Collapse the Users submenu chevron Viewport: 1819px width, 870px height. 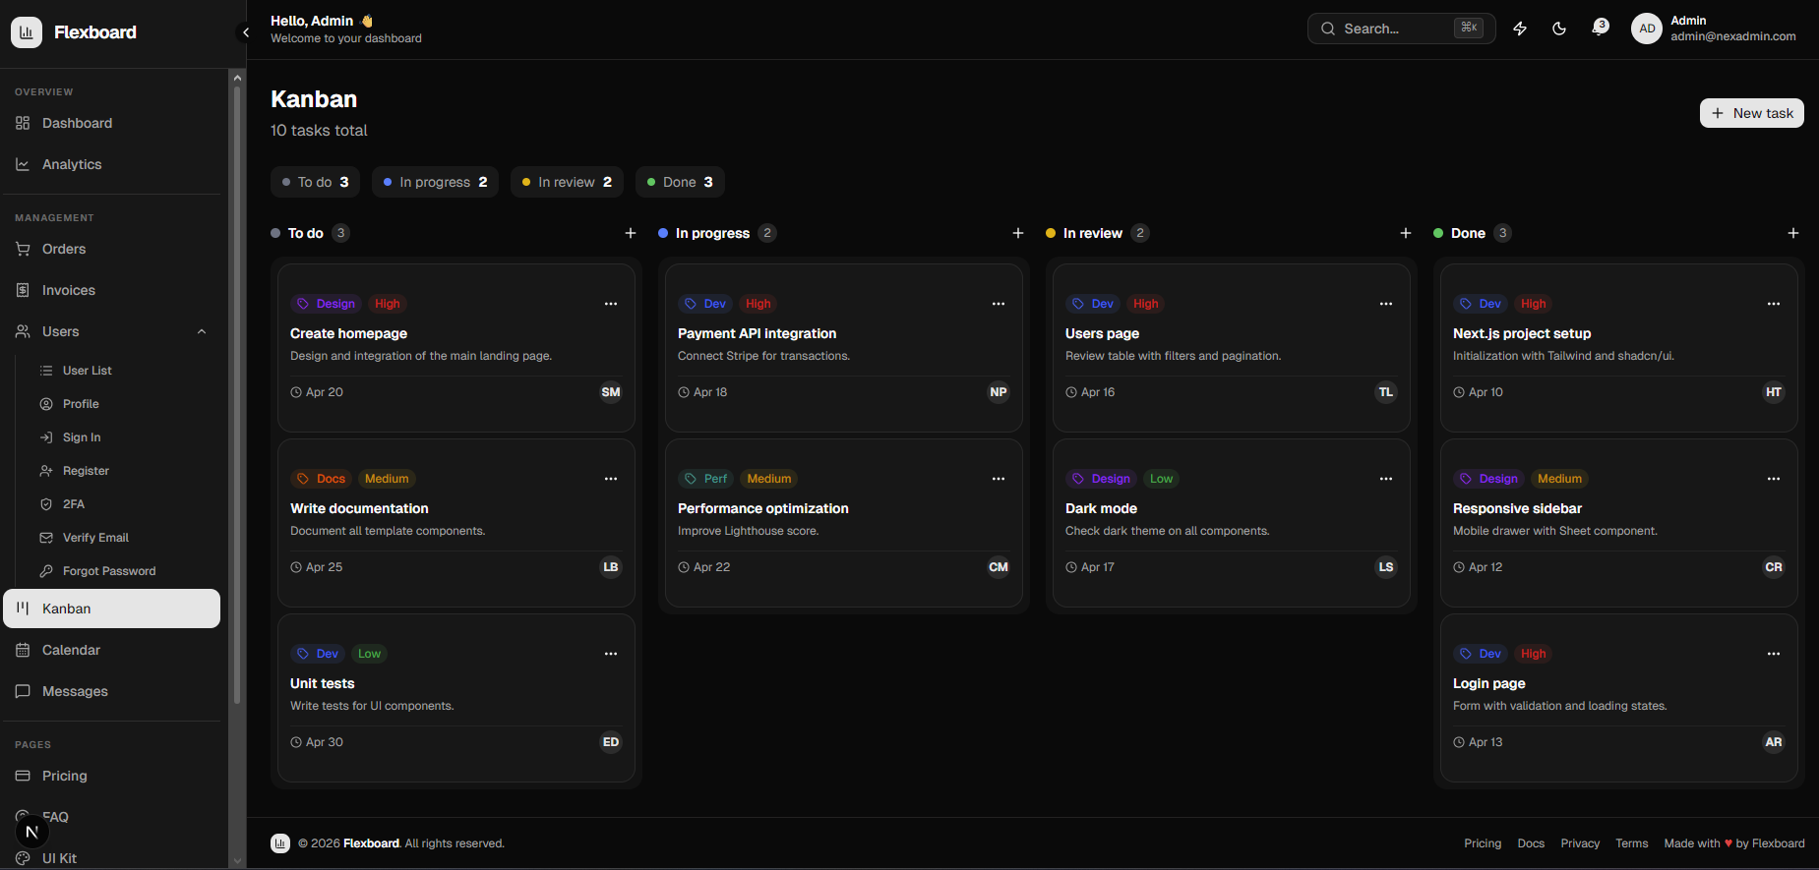coord(202,331)
